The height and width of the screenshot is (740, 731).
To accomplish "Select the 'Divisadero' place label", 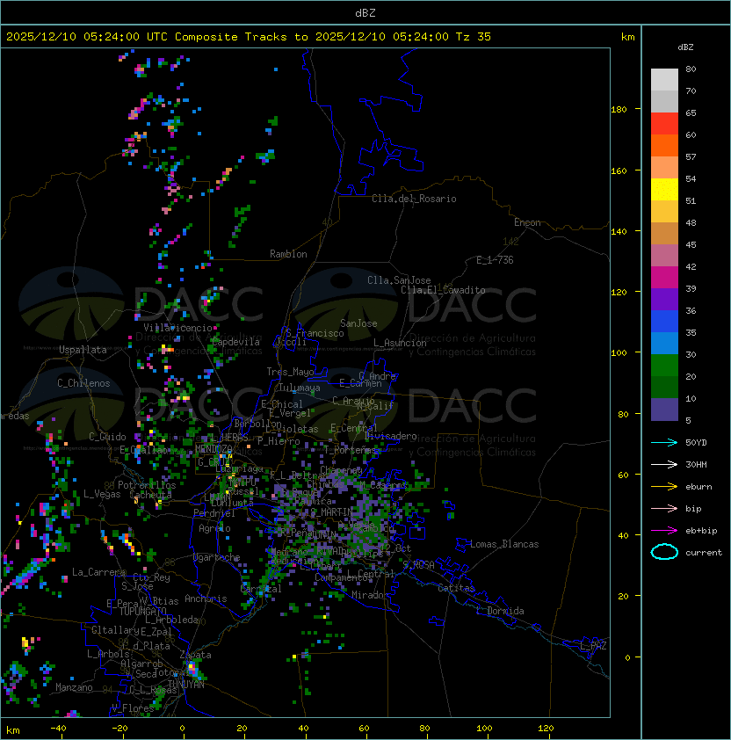I will (391, 436).
